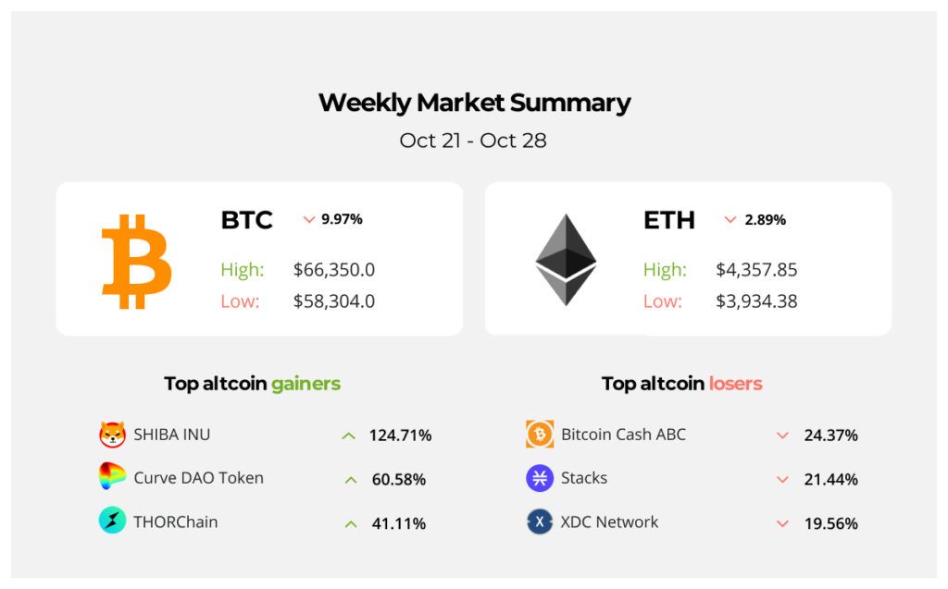Click the Top altcoin gainers heading
This screenshot has height=589, width=948.
click(x=252, y=383)
